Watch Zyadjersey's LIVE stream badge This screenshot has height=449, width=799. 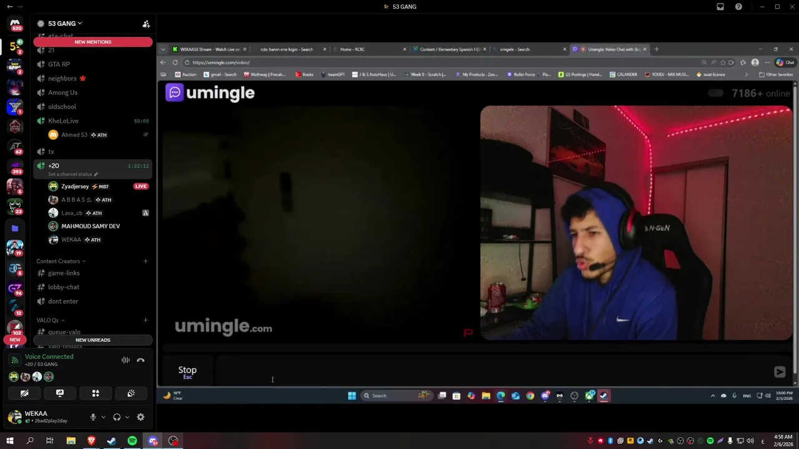[x=141, y=186]
